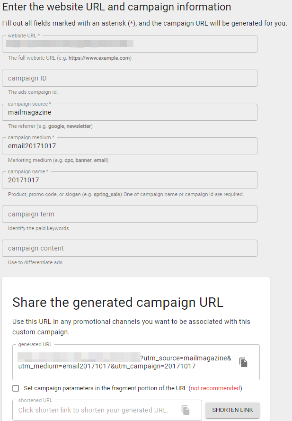The width and height of the screenshot is (292, 421).
Task: Enable campaign parameters in URL fragment checkbox
Action: [16, 388]
